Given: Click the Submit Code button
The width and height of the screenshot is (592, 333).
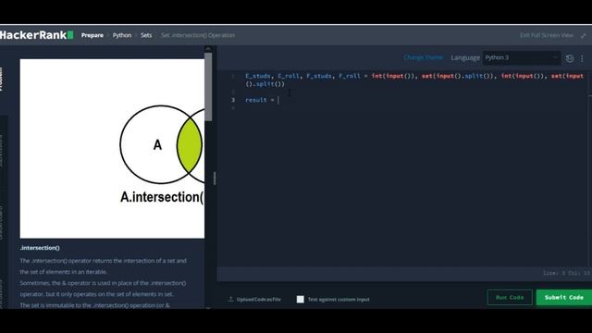Looking at the screenshot, I should coord(564,298).
